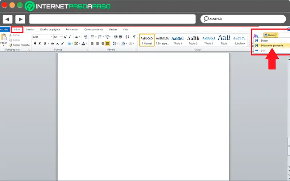Viewport: 290px width, 181px height.
Task: Click the Search field in top bar
Action: coord(244,19)
